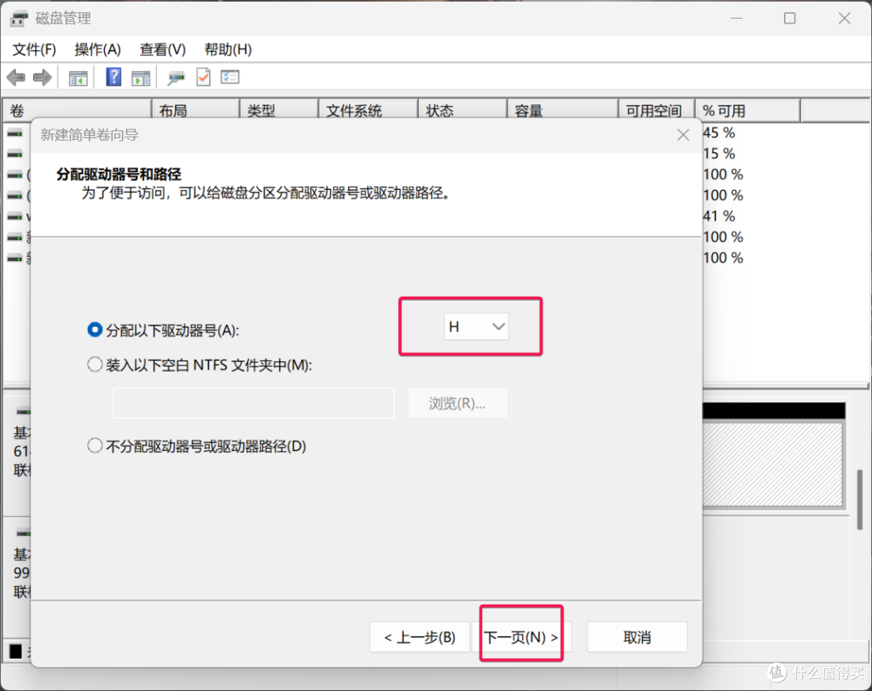
Task: Click the 取消 button
Action: pyautogui.click(x=637, y=637)
